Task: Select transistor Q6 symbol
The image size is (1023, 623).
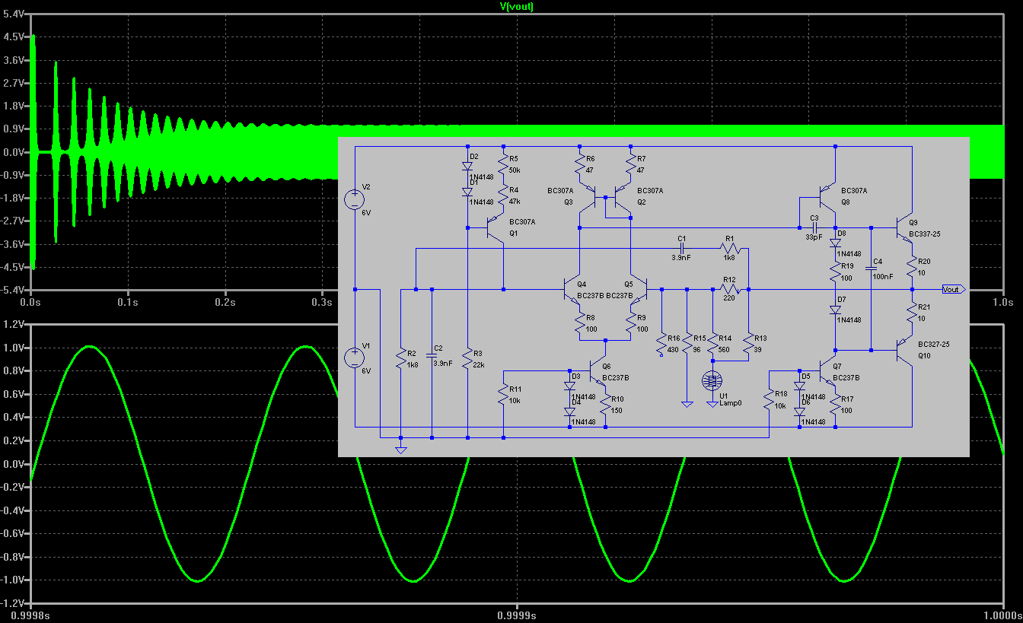Action: (x=598, y=371)
